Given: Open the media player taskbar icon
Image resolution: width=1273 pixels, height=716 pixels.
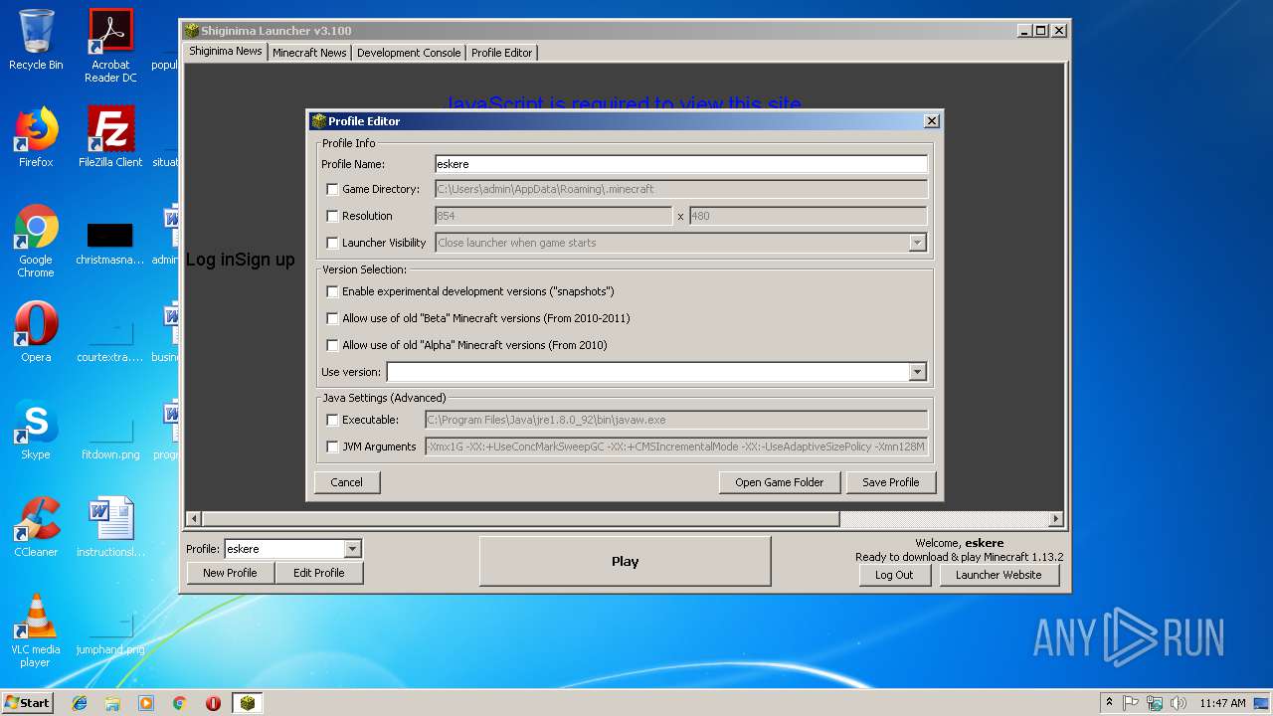Looking at the screenshot, I should tap(146, 703).
